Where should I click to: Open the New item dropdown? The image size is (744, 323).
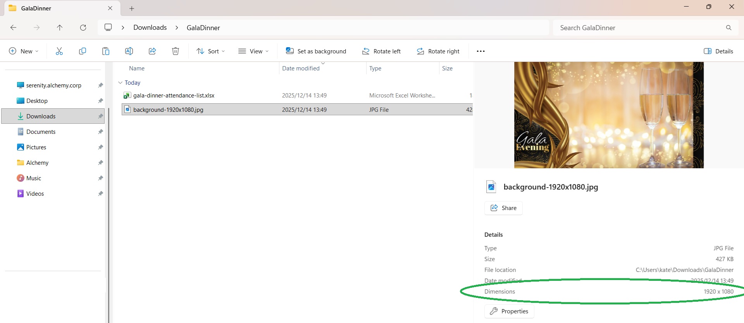coord(24,51)
